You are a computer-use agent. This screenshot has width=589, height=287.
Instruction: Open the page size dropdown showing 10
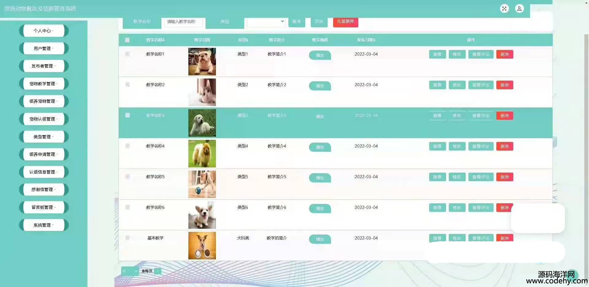(x=130, y=271)
